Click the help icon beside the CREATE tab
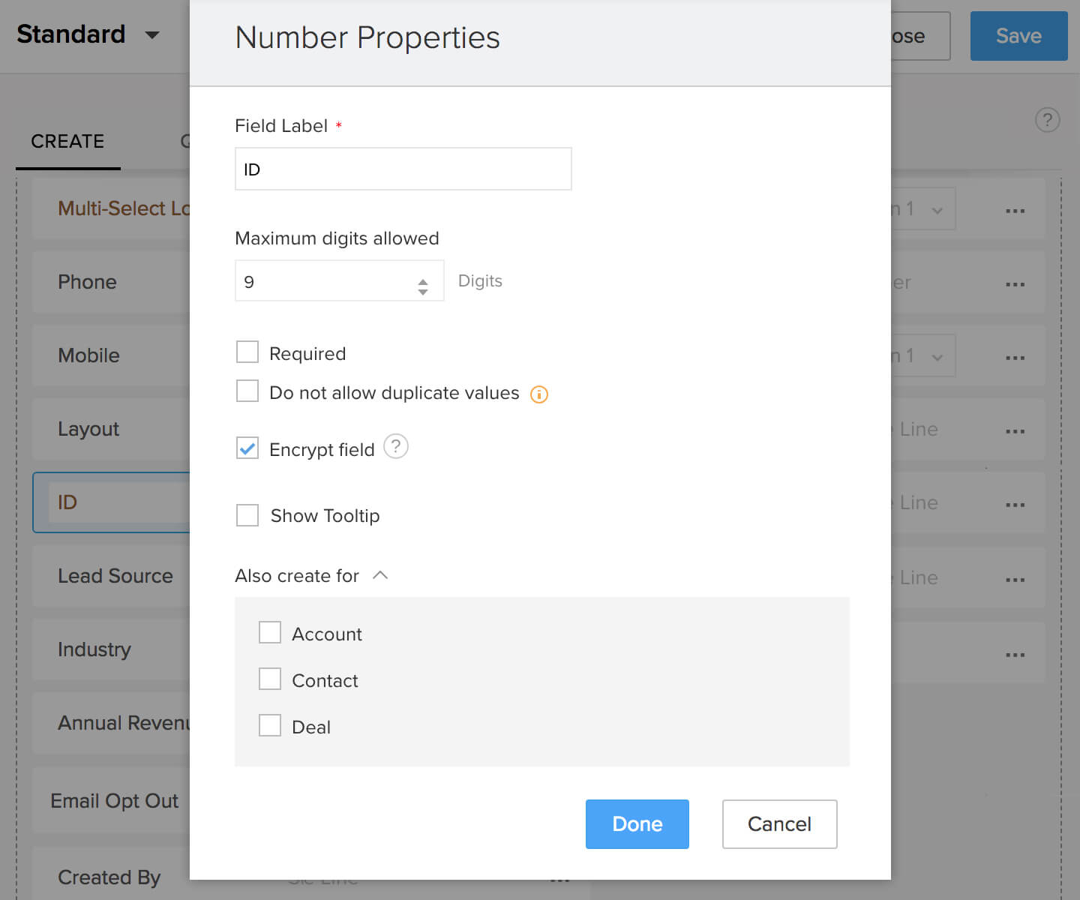The image size is (1080, 900). coord(1047,120)
